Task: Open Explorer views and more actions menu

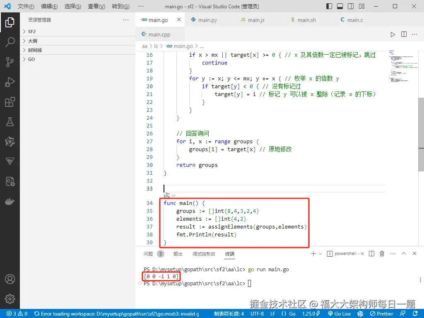Action: (x=126, y=20)
